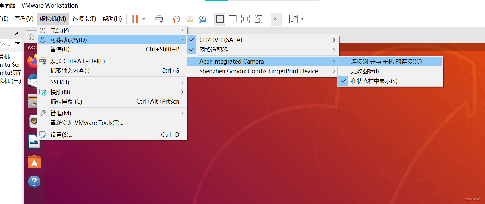Click the pause virtual machine toolbar icon

pos(135,19)
